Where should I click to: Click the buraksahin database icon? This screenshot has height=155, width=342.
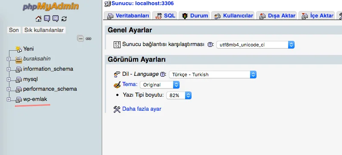coord(19,59)
